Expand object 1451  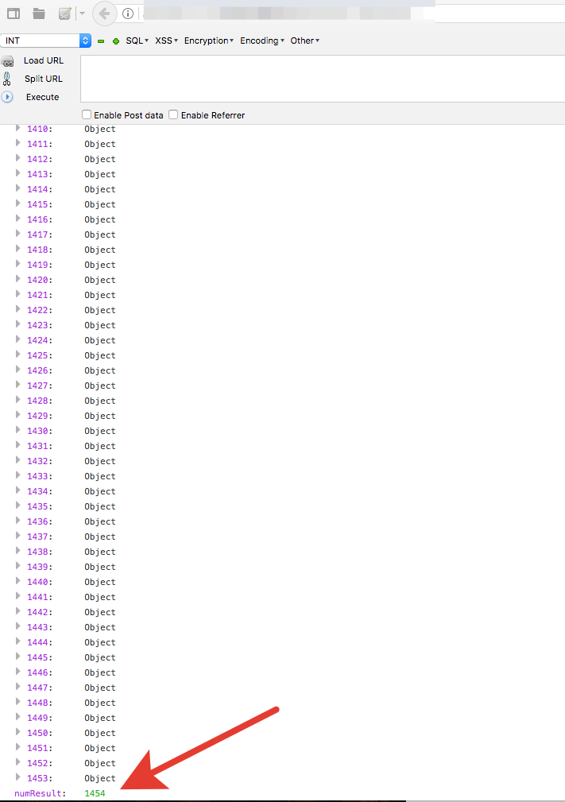18,747
